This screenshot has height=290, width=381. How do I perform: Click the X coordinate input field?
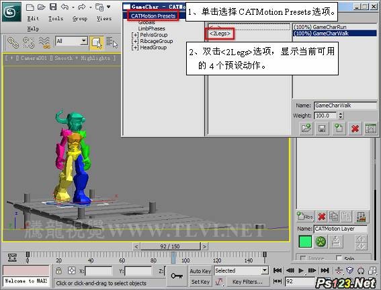(x=98, y=271)
